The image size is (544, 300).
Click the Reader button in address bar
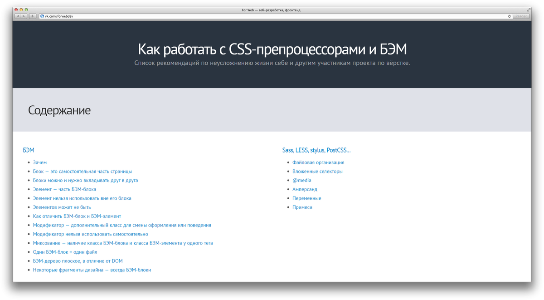(521, 16)
